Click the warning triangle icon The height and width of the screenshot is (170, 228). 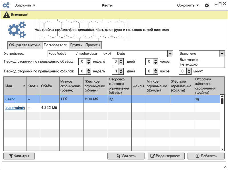click(x=6, y=15)
